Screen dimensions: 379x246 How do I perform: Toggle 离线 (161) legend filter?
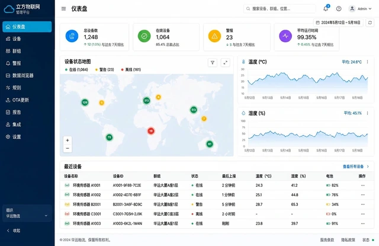click(x=131, y=70)
